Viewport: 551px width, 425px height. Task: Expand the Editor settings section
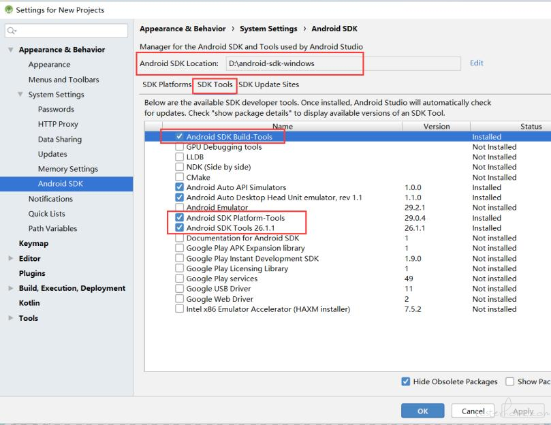tap(11, 258)
